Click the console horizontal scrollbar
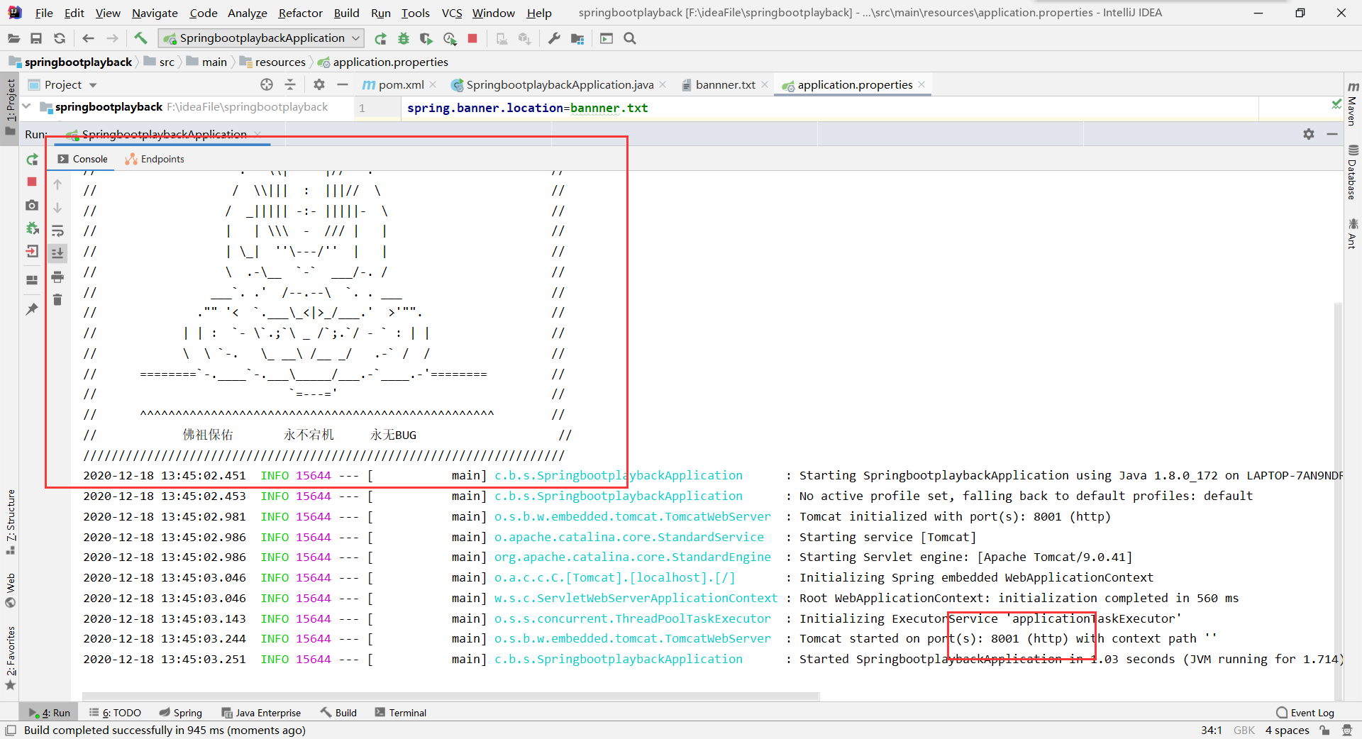Viewport: 1362px width, 739px height. pos(451,696)
